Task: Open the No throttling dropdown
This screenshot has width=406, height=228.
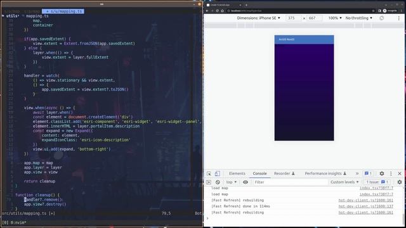Action: pos(358,18)
